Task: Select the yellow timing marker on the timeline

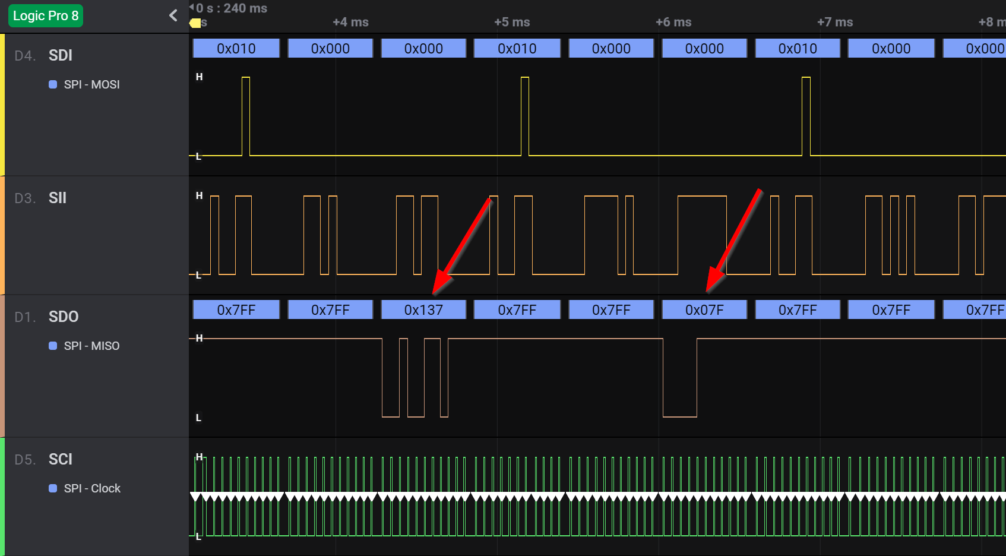Action: coord(195,23)
